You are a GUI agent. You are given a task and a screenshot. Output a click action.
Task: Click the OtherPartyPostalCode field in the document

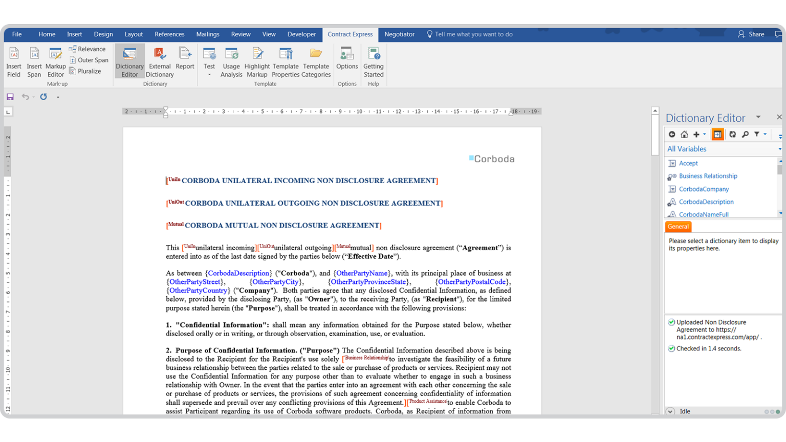[472, 282]
